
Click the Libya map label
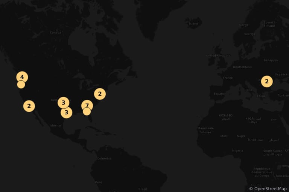253,122
